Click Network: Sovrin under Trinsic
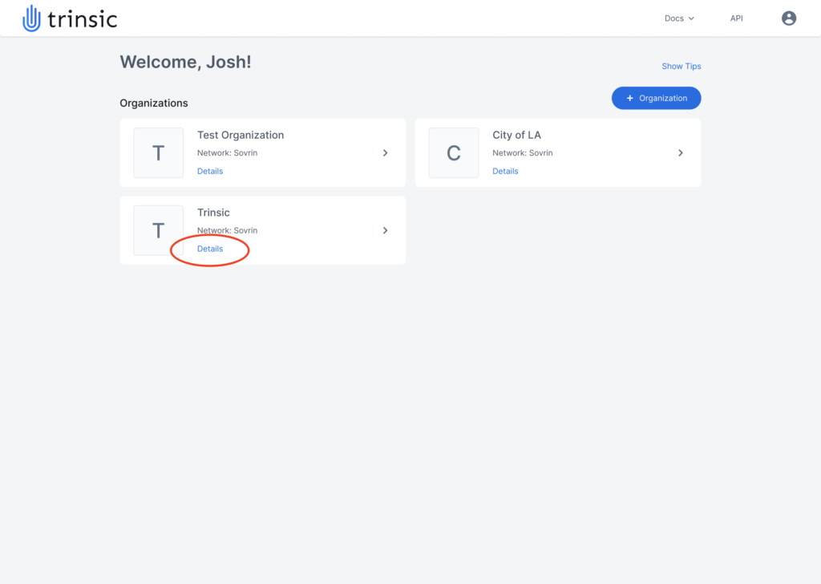Viewport: 821px width, 584px height. click(227, 230)
